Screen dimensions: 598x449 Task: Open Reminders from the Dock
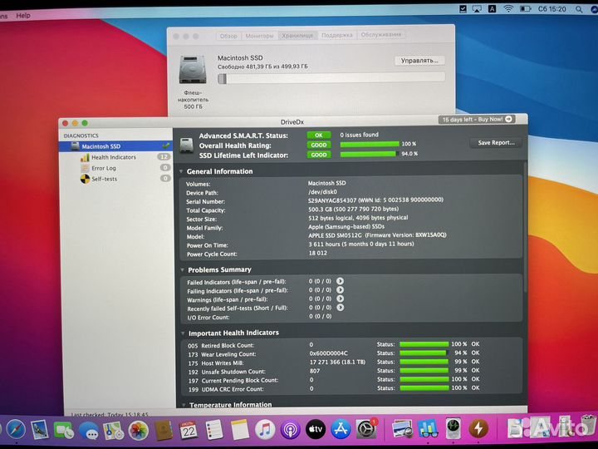click(x=214, y=430)
